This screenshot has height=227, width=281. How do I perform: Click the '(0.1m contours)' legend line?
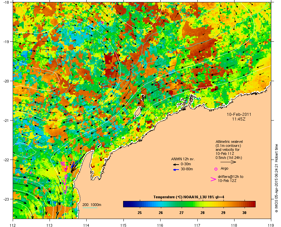pyautogui.click(x=228, y=146)
